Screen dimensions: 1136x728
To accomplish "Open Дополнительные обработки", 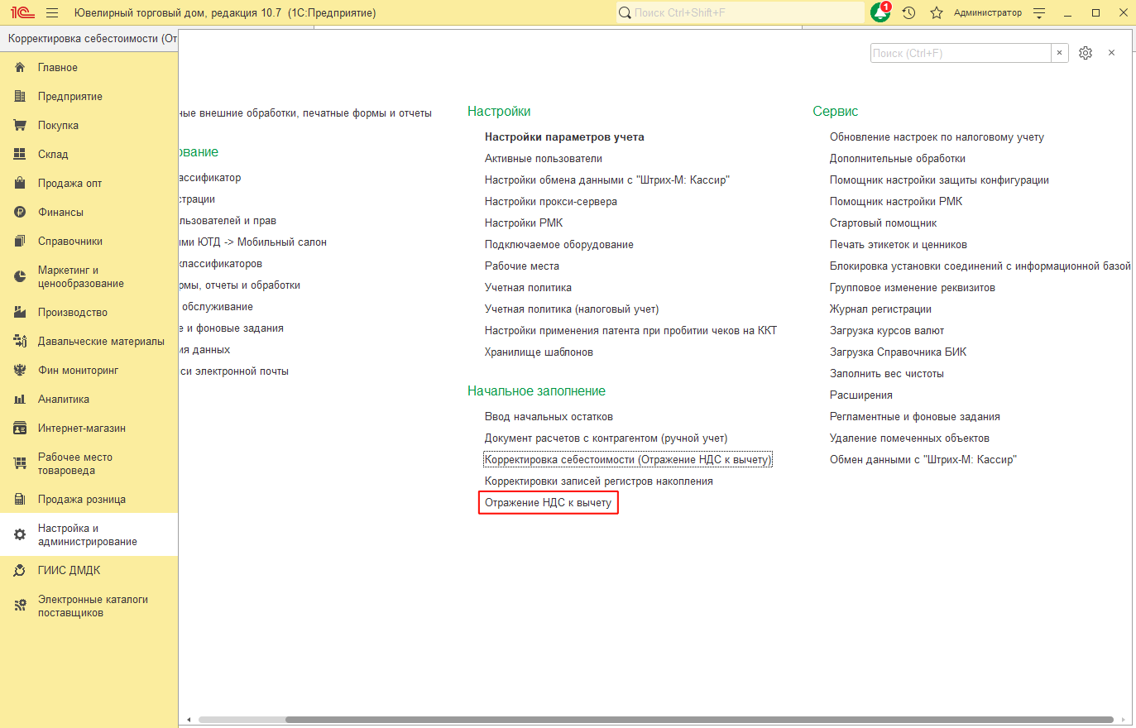I will [898, 159].
